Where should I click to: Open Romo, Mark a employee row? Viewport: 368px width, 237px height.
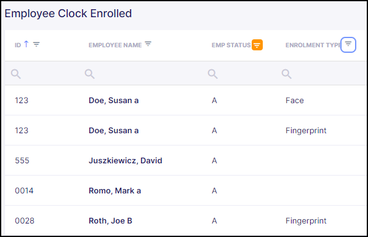185,190
